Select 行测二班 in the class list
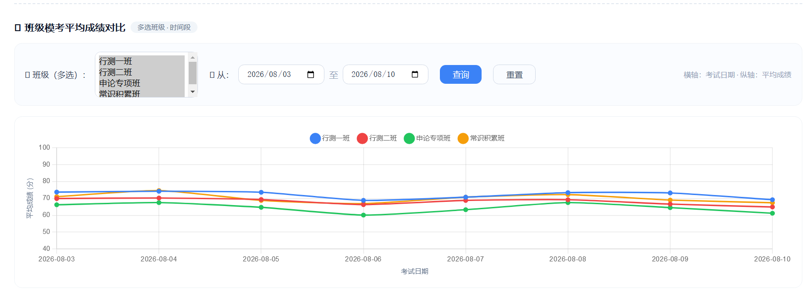 point(142,72)
